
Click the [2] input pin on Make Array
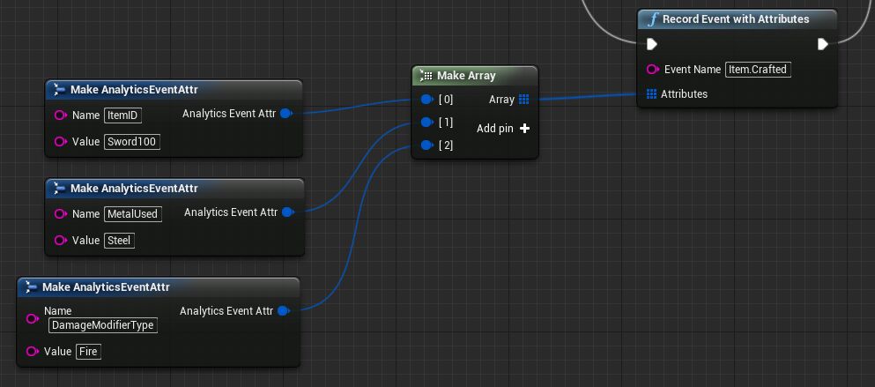pos(426,145)
